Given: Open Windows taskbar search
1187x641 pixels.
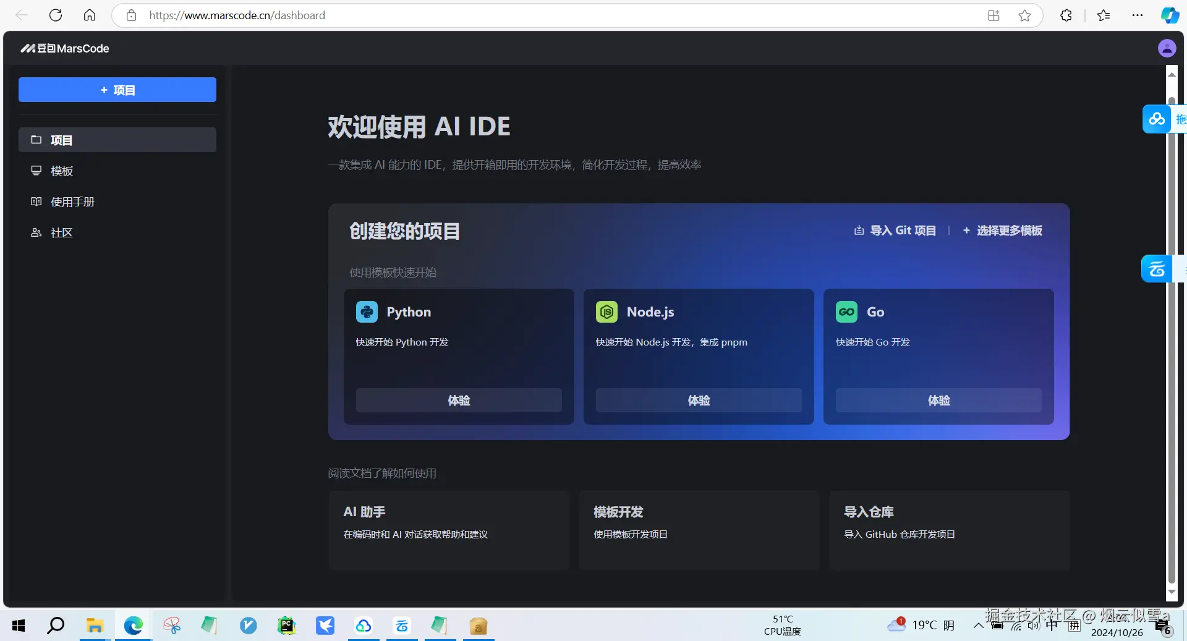Looking at the screenshot, I should [56, 626].
